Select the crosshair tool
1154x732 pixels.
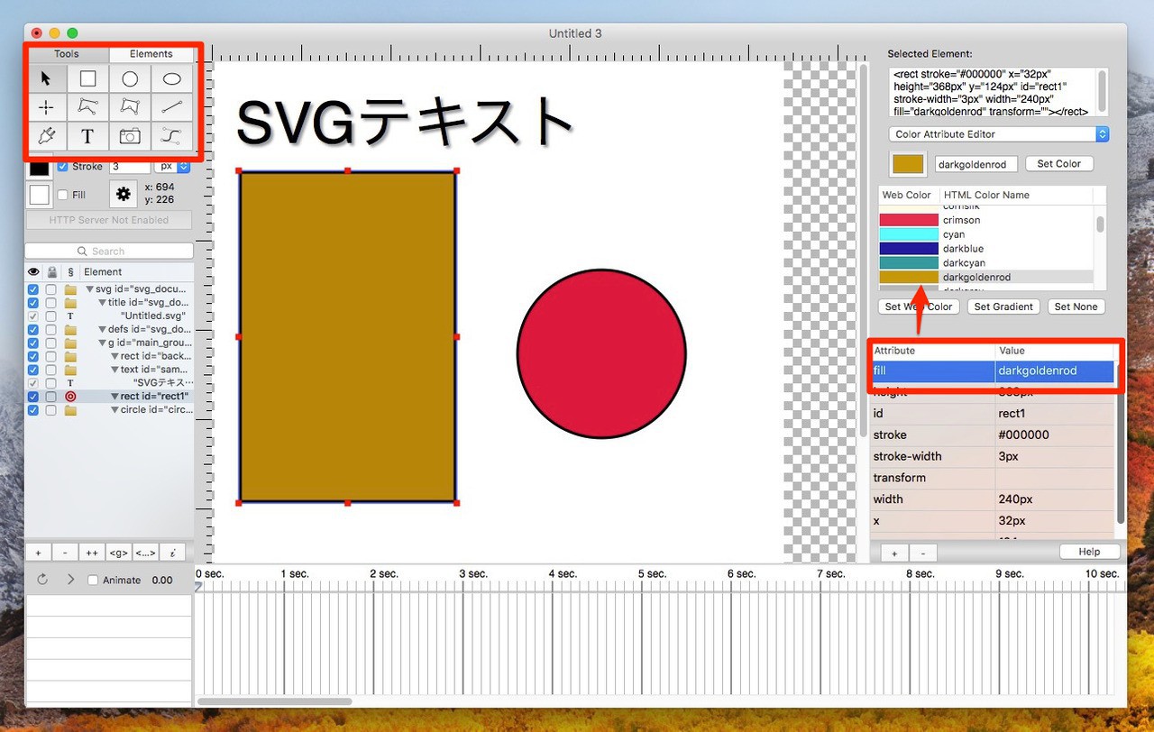(46, 107)
